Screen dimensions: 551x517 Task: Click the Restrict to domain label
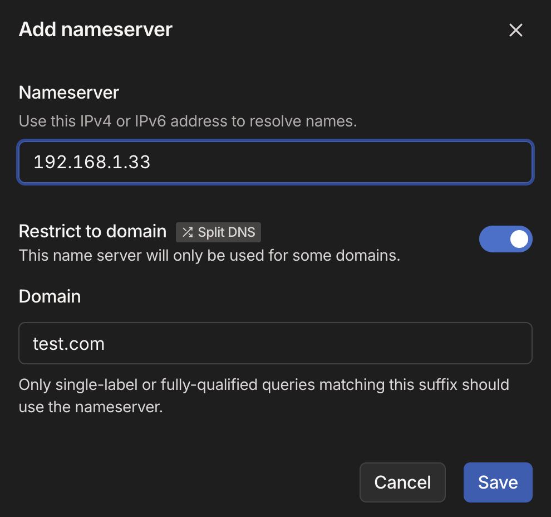(92, 231)
